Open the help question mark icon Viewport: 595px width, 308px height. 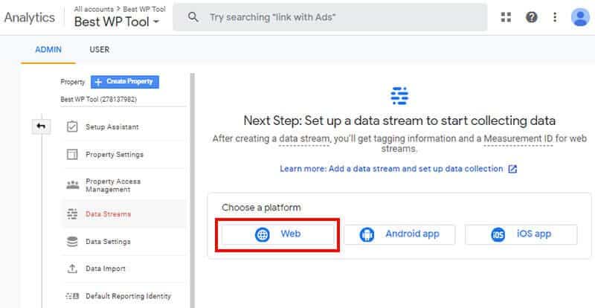pos(531,17)
